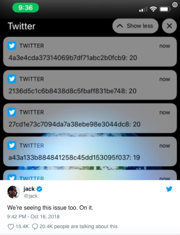
Task: Open the notification starting 27cd1e73
Action: pos(90,118)
